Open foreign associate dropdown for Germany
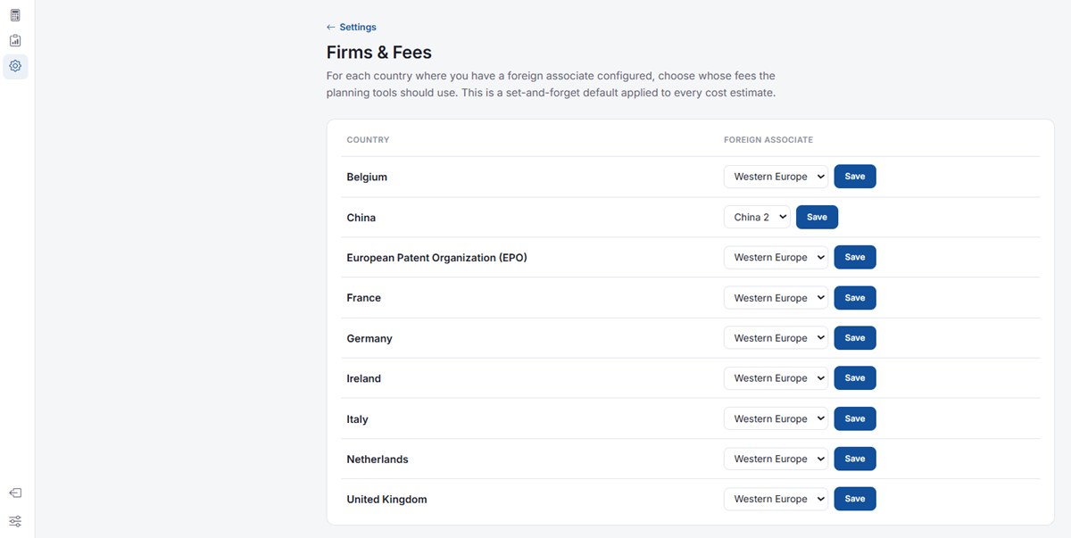The width and height of the screenshot is (1071, 538). coord(776,338)
